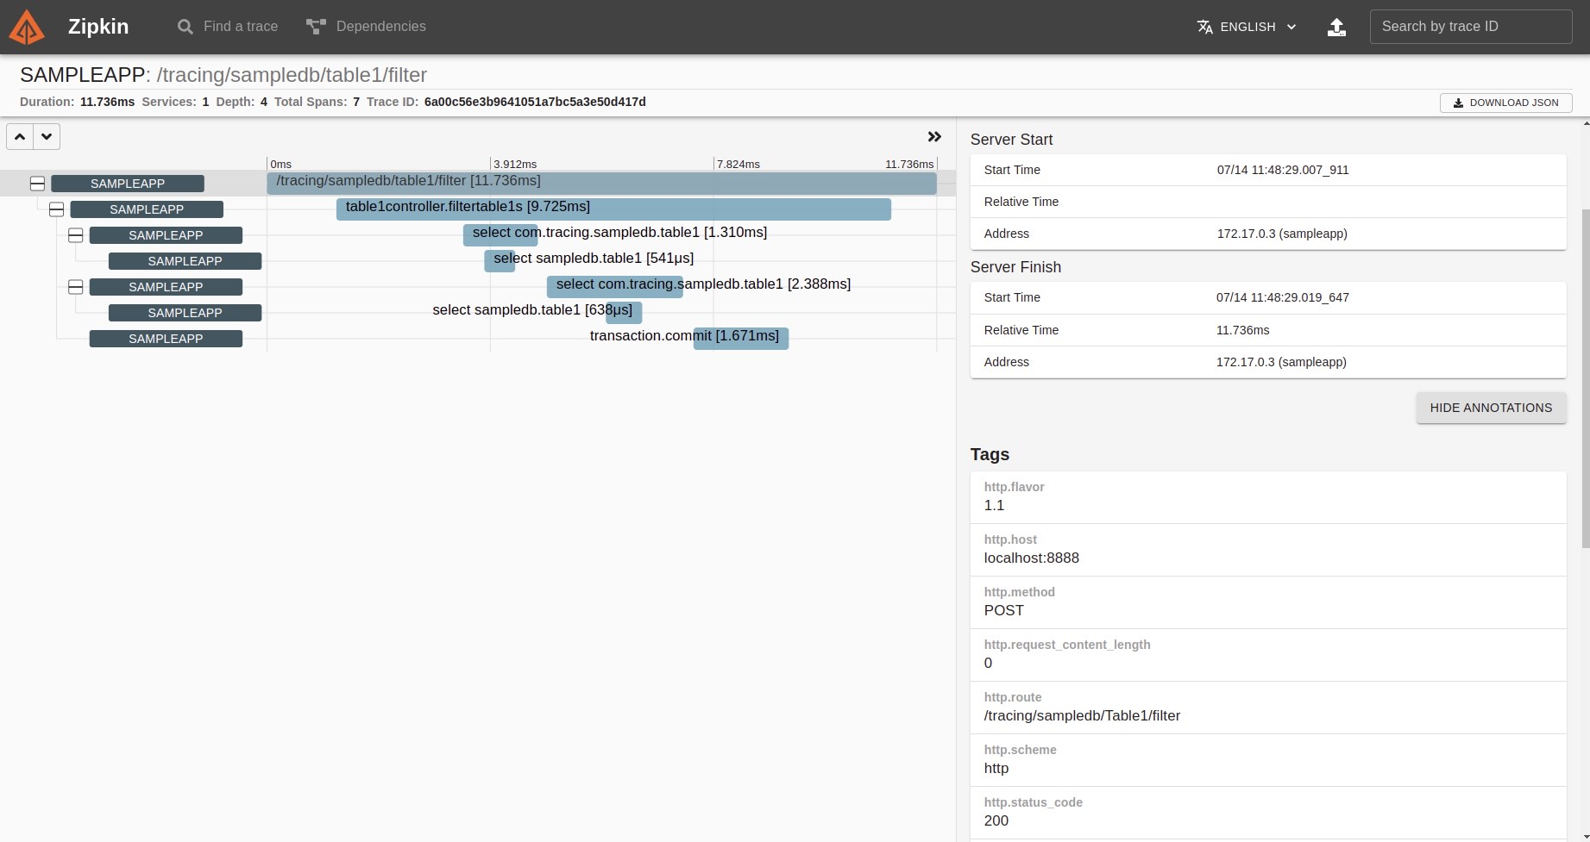Collapse the 2.388ms select span node
The width and height of the screenshot is (1590, 842).
[76, 287]
